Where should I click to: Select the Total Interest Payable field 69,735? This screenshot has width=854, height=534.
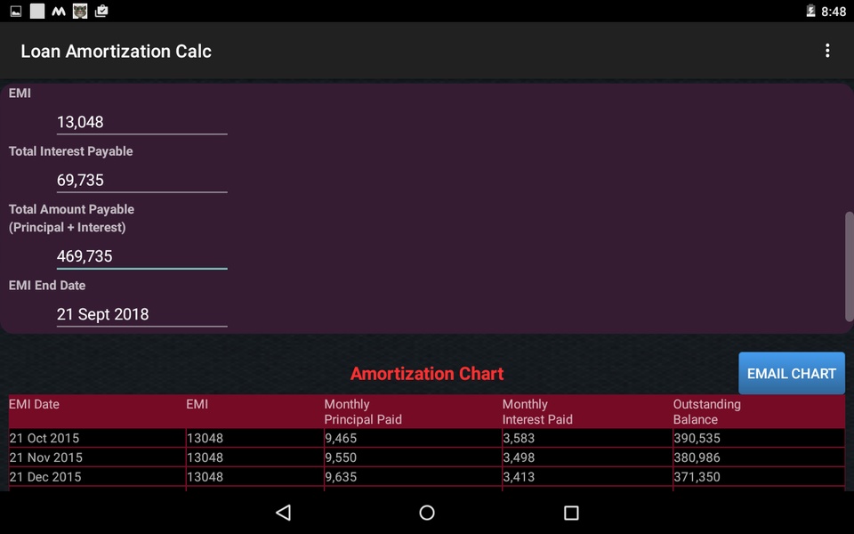pyautogui.click(x=141, y=180)
